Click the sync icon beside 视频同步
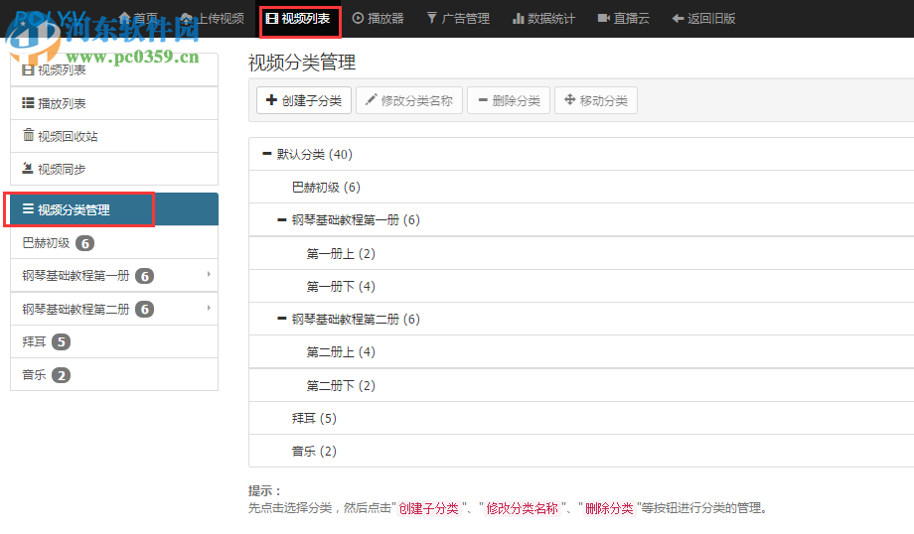 coord(28,169)
